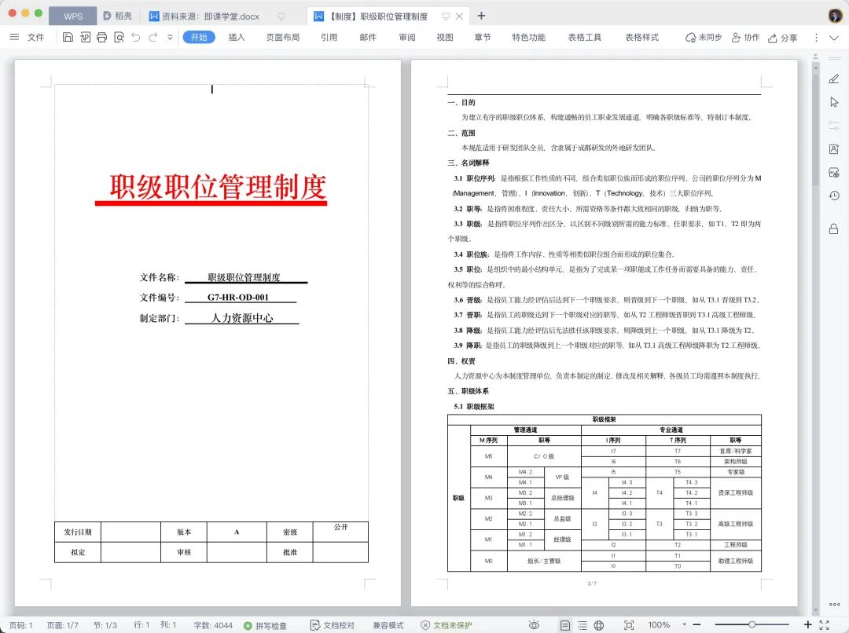Click the monitor icon on the 即课学堂 tab
This screenshot has height=633, width=849.
[x=281, y=16]
